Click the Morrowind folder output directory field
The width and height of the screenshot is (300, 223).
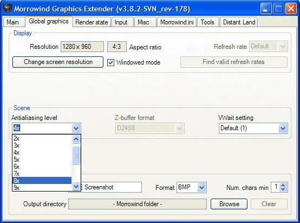138,204
